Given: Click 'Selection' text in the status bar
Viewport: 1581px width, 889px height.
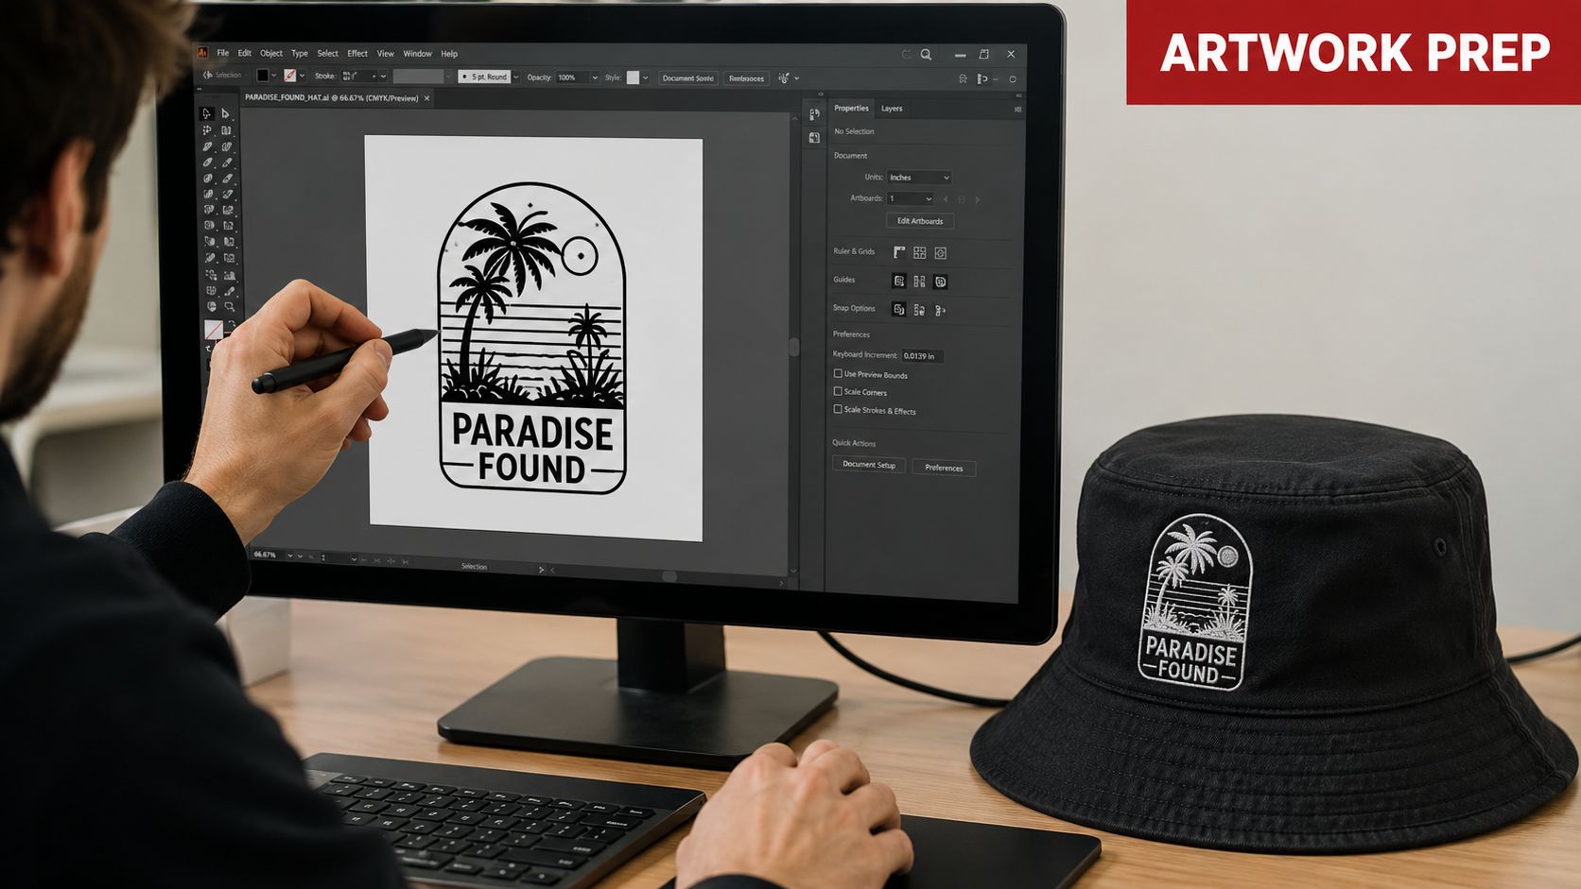Looking at the screenshot, I should [x=474, y=567].
